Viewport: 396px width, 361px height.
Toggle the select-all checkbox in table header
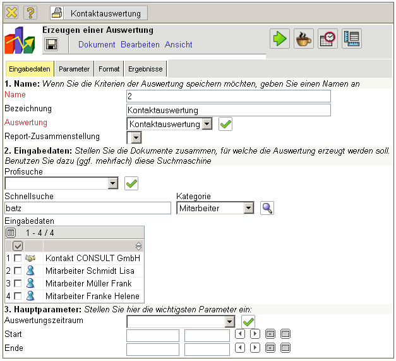pos(18,245)
